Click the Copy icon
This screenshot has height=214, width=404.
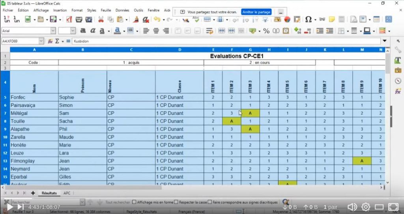click(110, 20)
